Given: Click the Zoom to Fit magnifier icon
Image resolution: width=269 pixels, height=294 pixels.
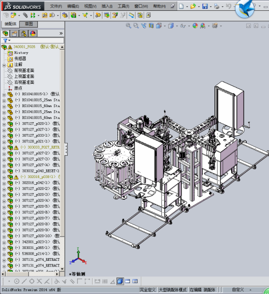Looking at the screenshot, I should [x=128, y=26].
